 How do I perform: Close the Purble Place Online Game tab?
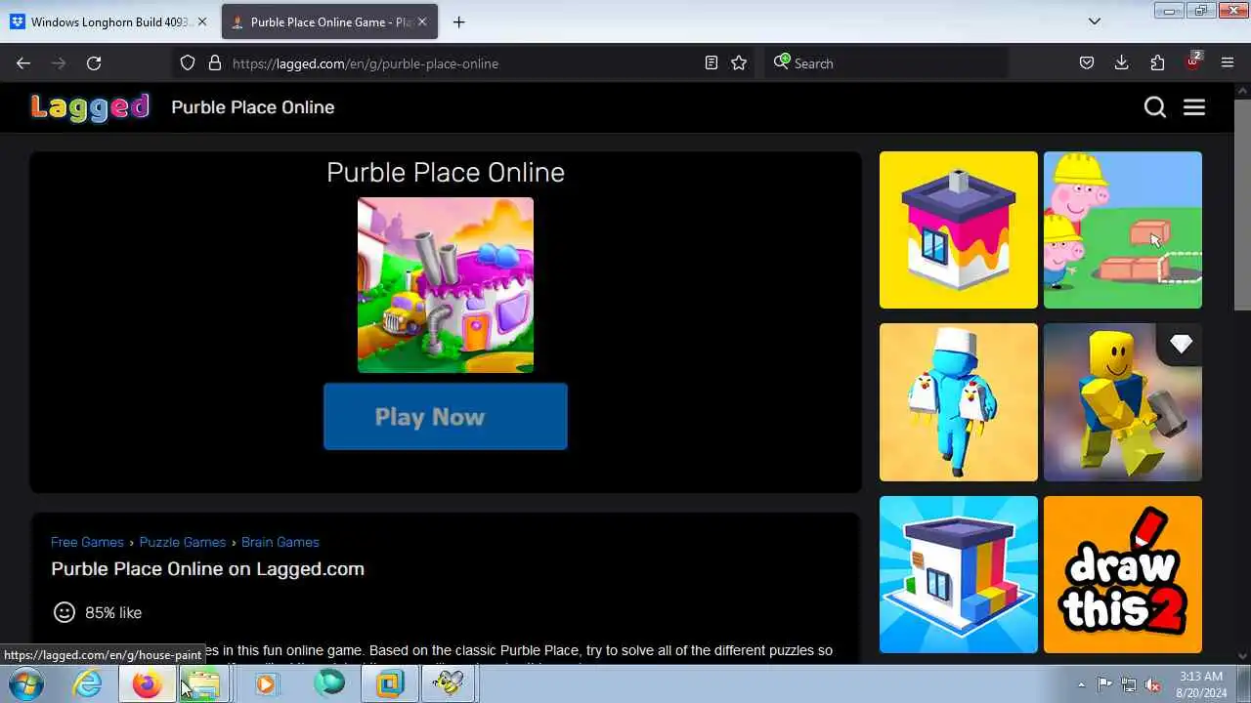[422, 21]
